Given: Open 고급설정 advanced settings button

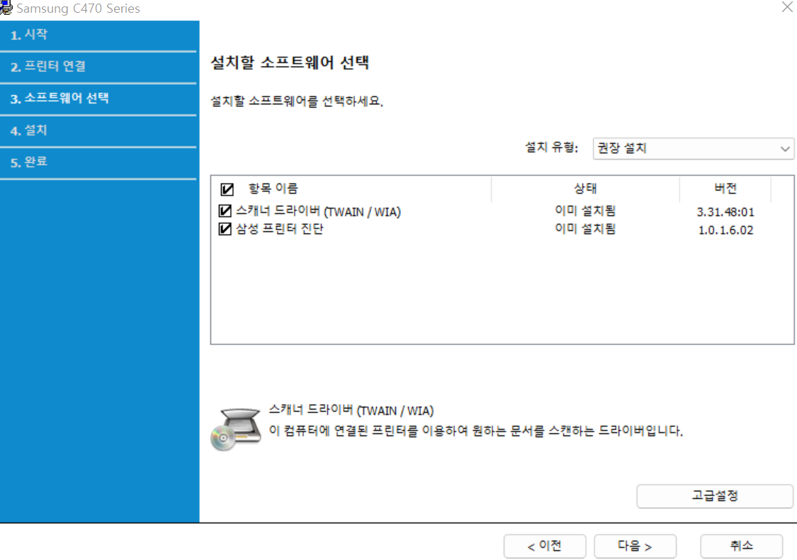Looking at the screenshot, I should coord(715,496).
